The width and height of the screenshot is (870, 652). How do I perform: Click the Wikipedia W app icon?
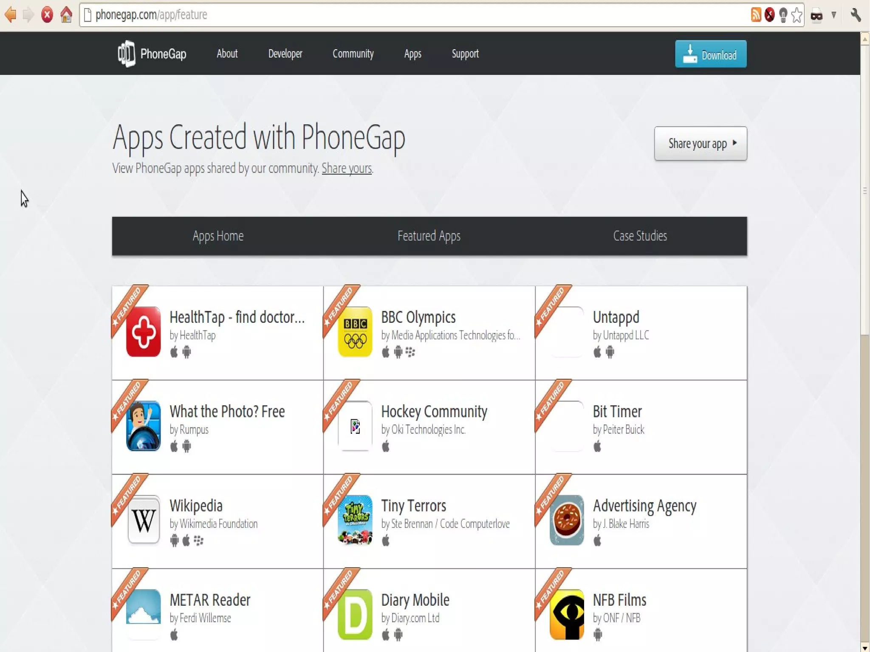[144, 520]
